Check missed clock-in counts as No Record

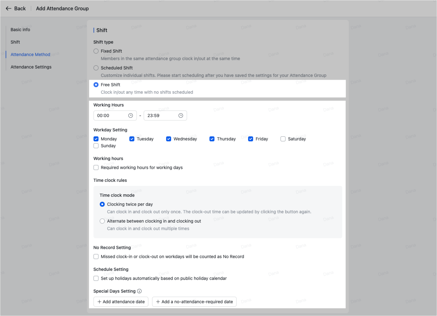point(96,256)
